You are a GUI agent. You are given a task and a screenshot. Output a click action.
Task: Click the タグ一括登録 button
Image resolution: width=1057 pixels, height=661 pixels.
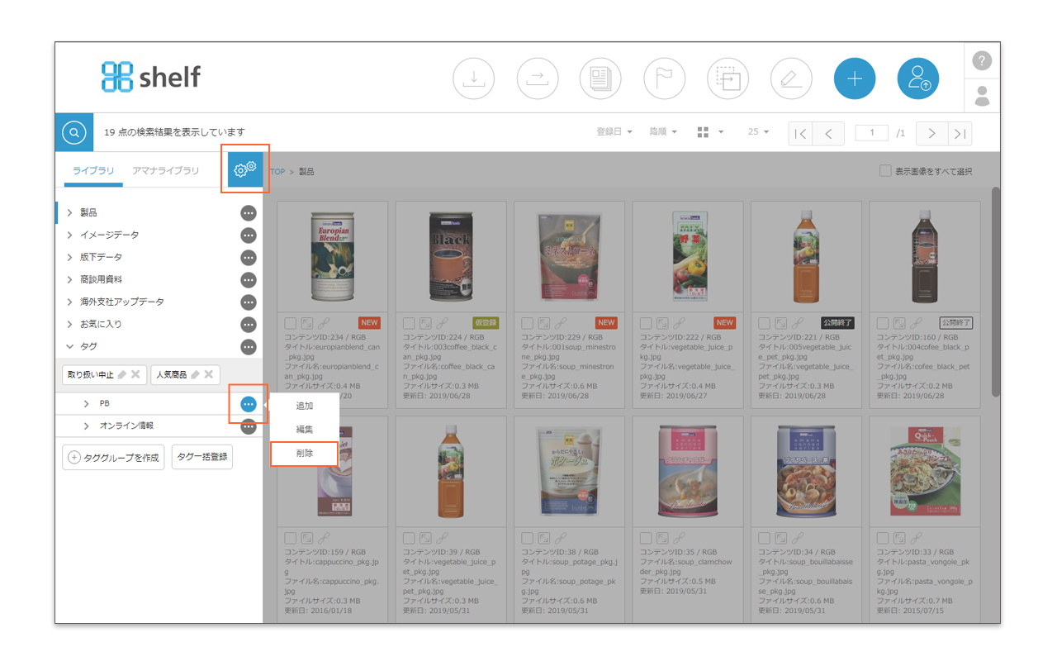202,457
